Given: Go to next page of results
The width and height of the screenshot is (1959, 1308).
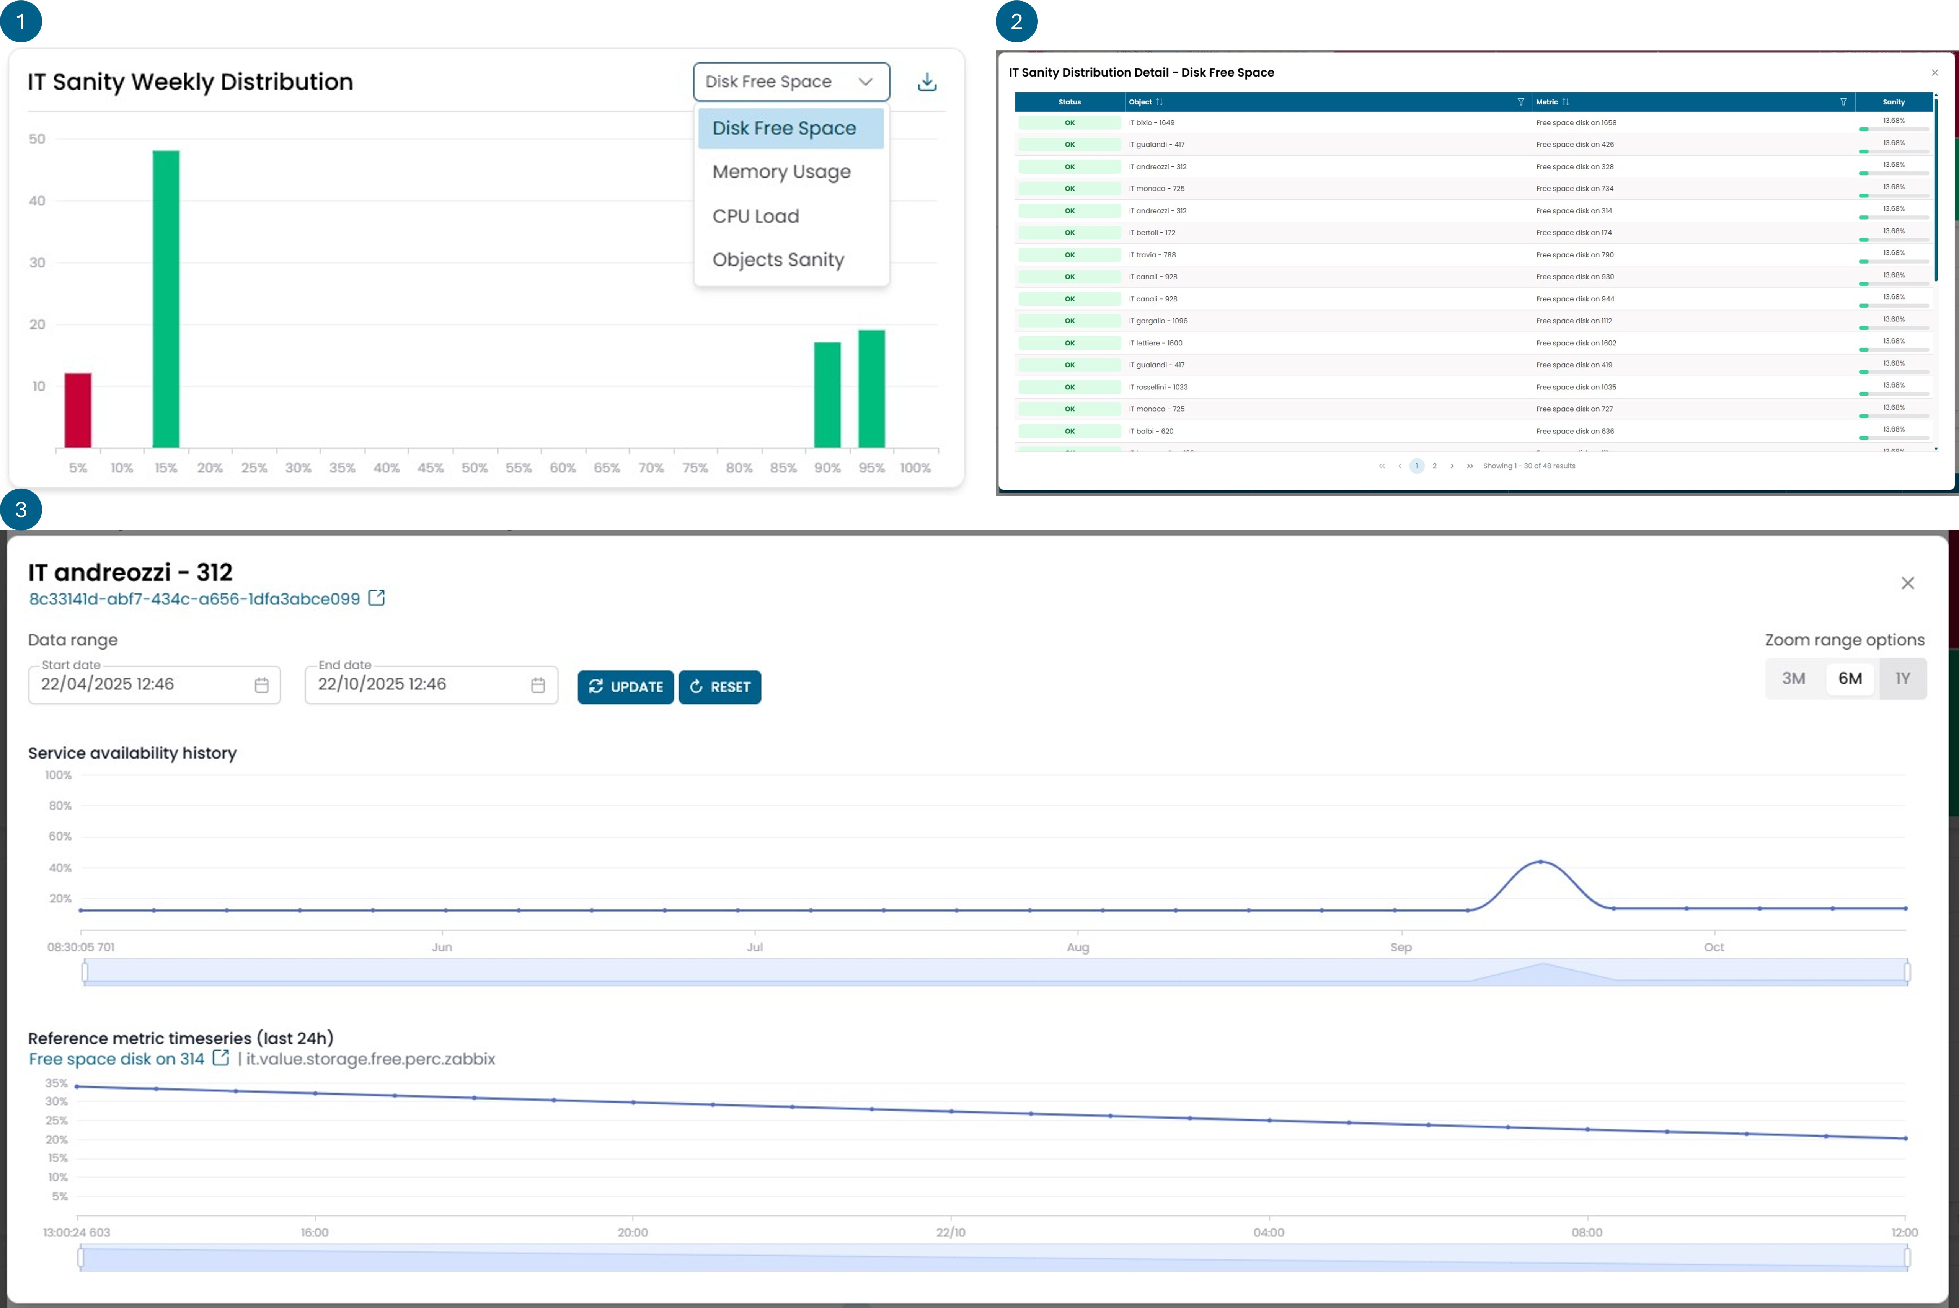Looking at the screenshot, I should tap(1452, 466).
